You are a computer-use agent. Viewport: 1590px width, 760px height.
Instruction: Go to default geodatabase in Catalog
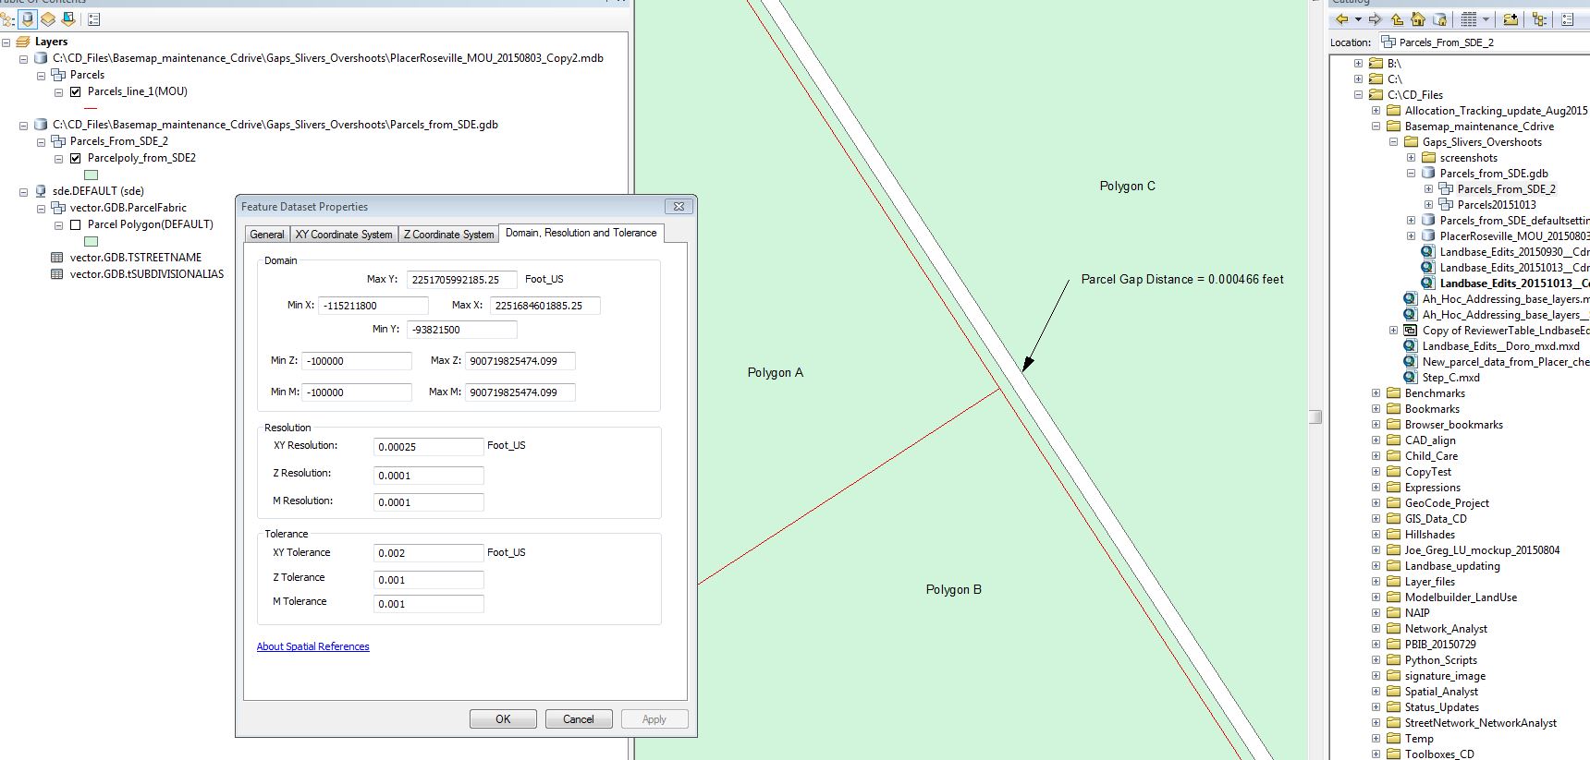[1439, 19]
